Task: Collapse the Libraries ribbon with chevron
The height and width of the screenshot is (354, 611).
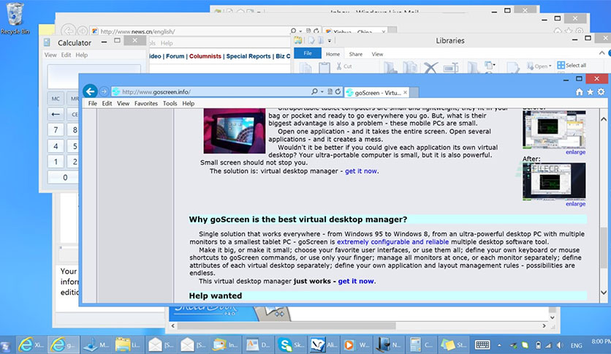Action: [601, 53]
